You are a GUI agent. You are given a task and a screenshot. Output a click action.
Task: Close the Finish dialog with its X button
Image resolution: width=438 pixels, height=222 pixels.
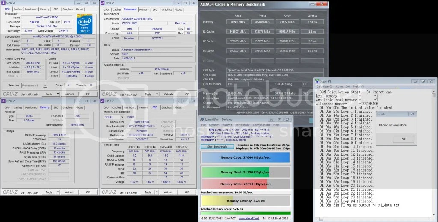pos(412,114)
